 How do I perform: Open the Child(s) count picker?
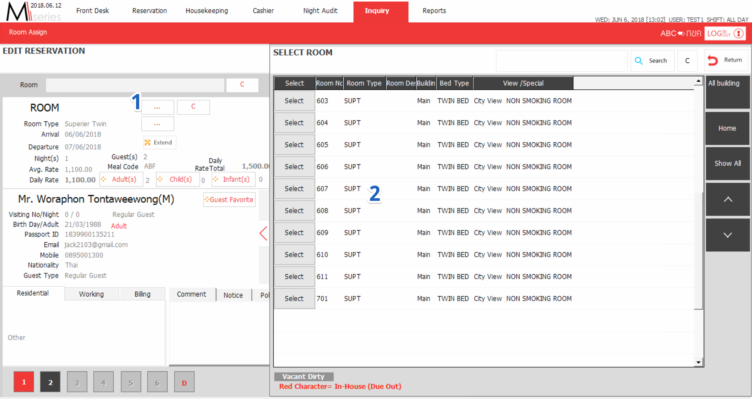[178, 179]
